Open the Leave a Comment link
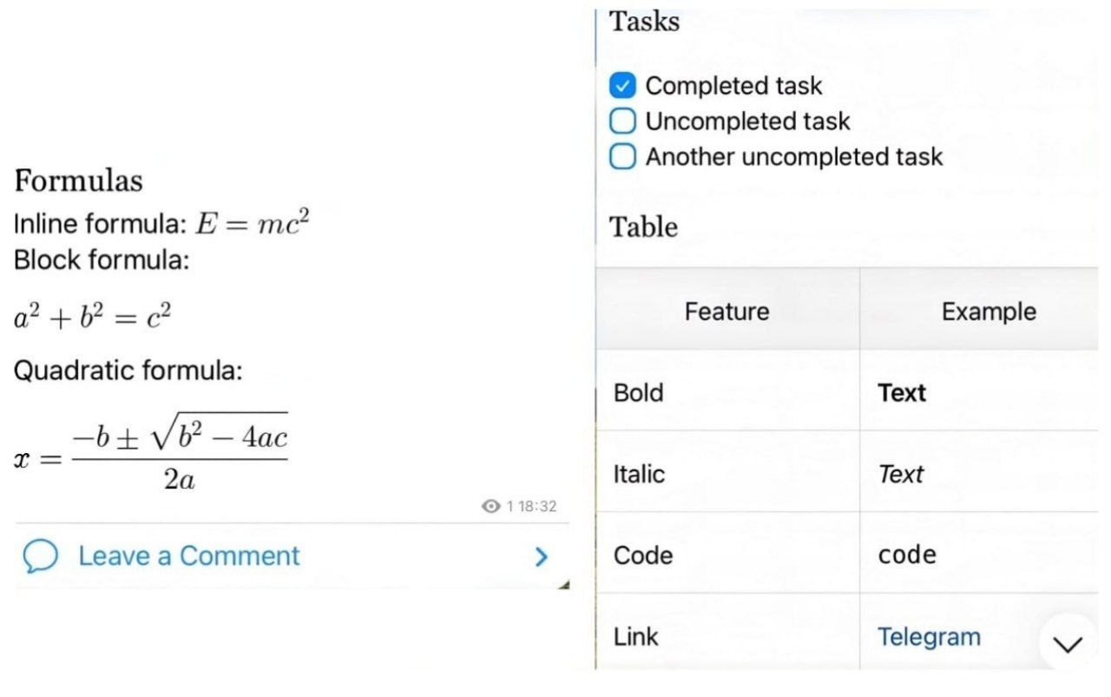The width and height of the screenshot is (1111, 697). [189, 556]
